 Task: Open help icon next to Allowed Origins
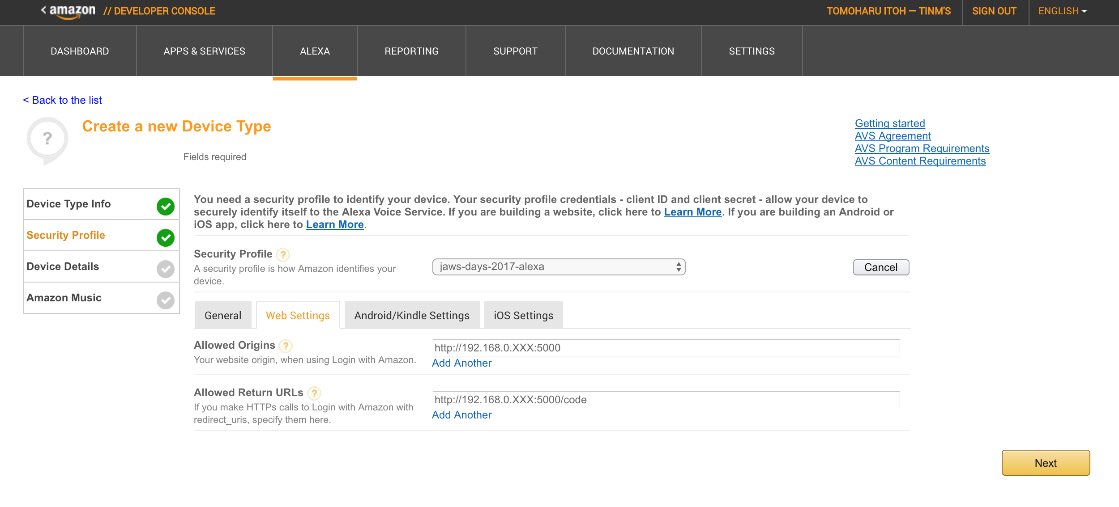click(x=286, y=346)
